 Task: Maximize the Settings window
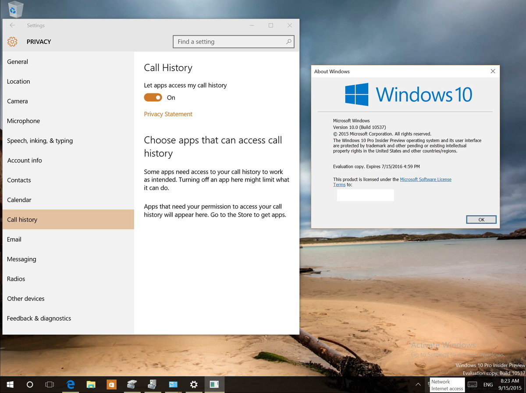tap(271, 25)
